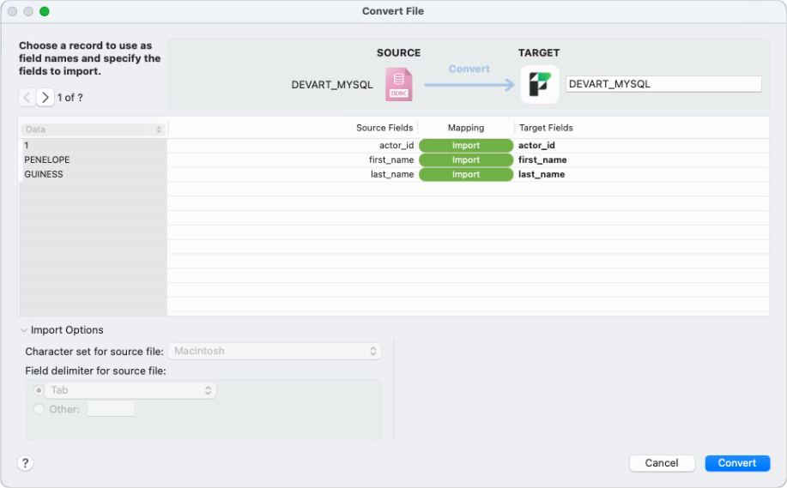Click the bold actor_id target field

536,146
